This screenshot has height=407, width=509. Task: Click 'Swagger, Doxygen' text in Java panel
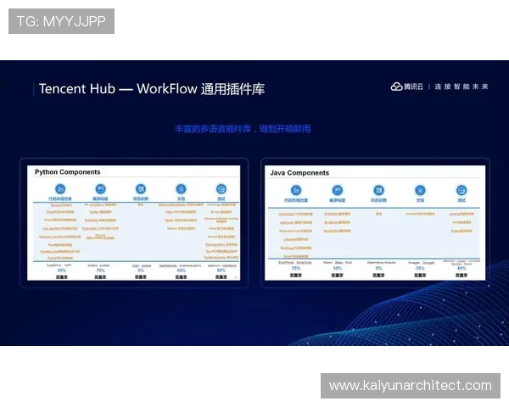tap(422, 263)
